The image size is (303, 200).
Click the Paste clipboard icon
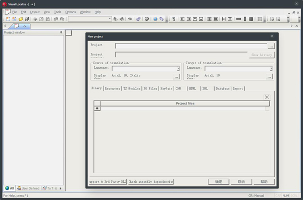(x=47, y=19)
